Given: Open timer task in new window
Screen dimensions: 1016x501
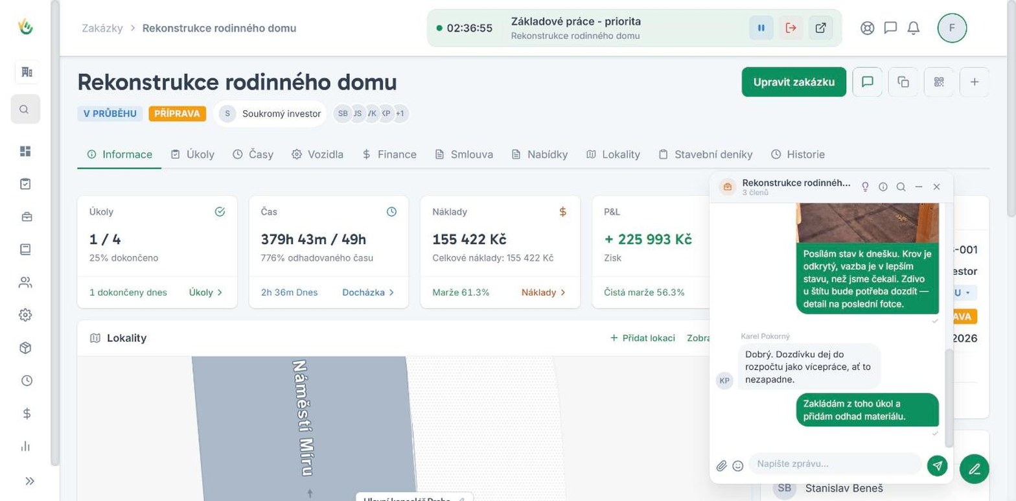Looking at the screenshot, I should click(820, 28).
